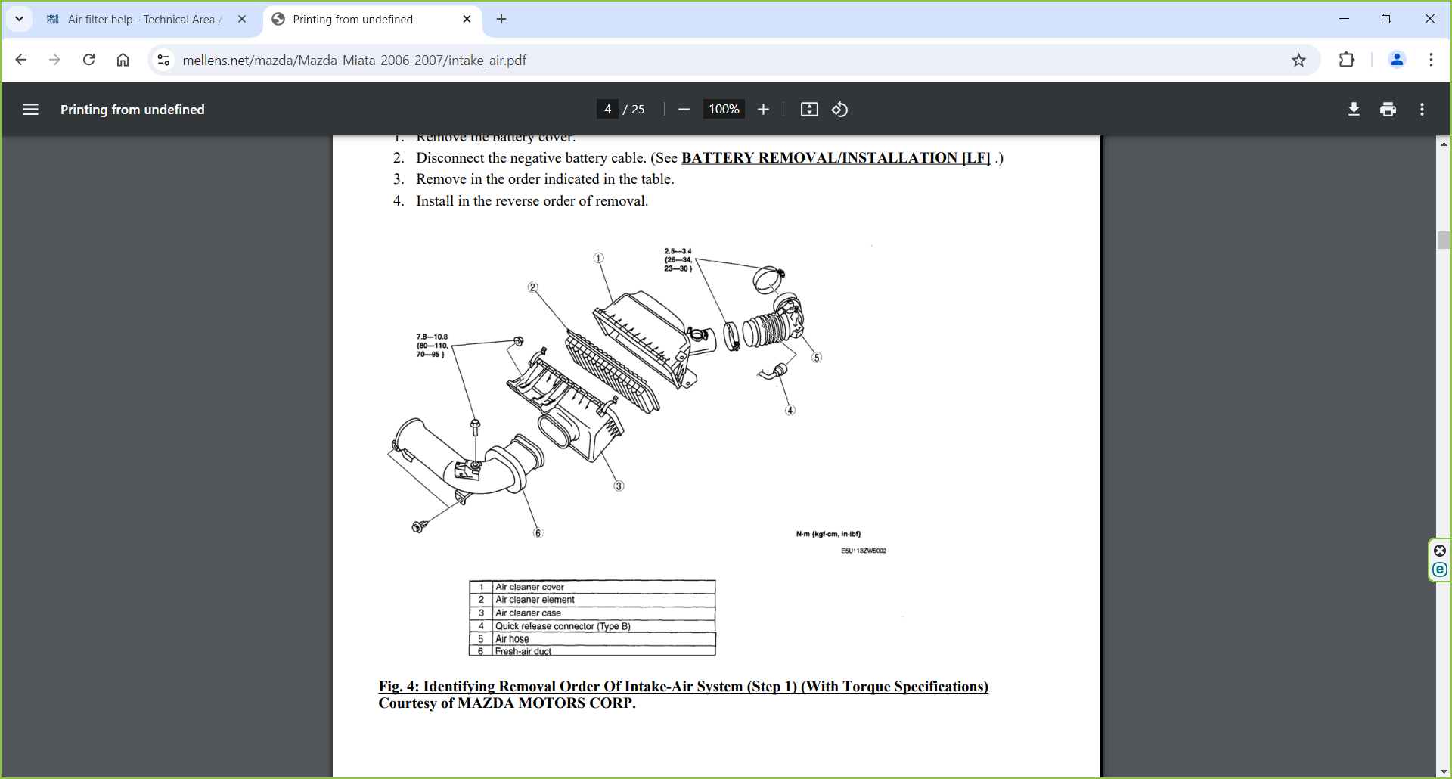Click Fresh-air duct table row
The width and height of the screenshot is (1452, 779).
[x=592, y=651]
